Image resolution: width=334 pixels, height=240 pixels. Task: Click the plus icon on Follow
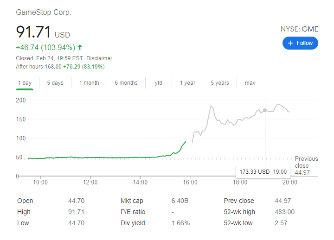[290, 43]
